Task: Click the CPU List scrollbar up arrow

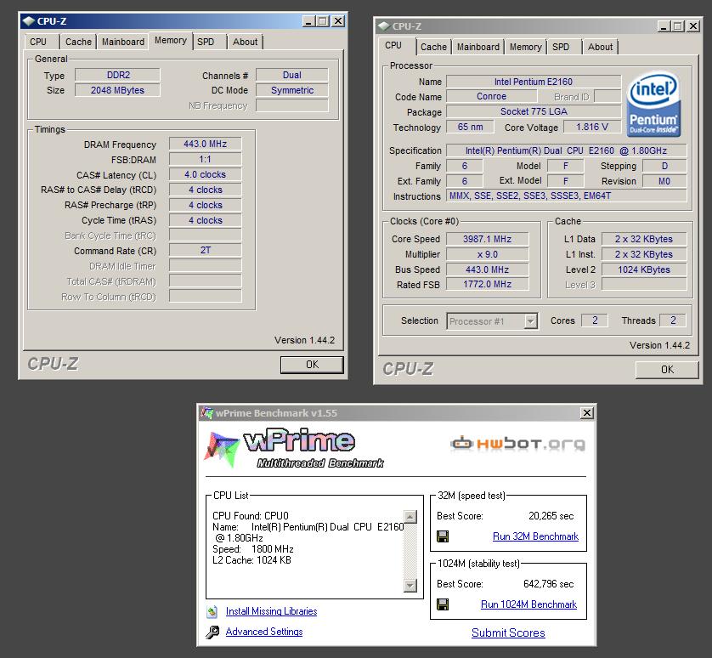Action: [x=410, y=517]
